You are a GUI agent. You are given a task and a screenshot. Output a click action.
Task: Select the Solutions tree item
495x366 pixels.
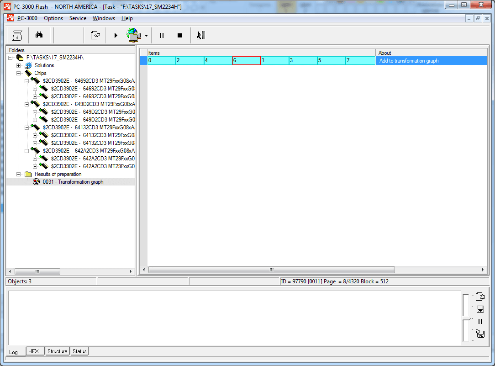pos(44,65)
